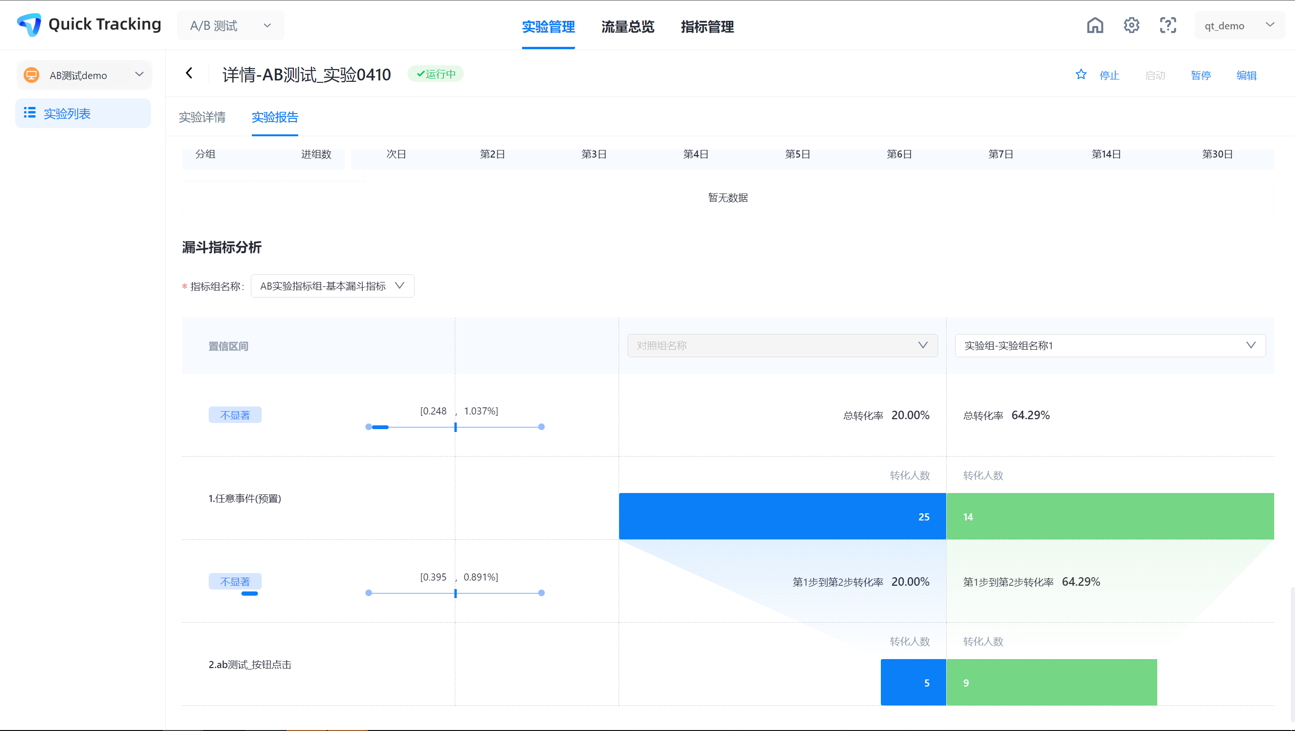Open the 指标管理 top menu

pos(707,26)
